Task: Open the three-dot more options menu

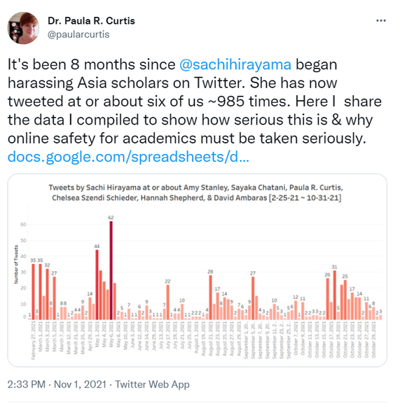Action: click(380, 21)
